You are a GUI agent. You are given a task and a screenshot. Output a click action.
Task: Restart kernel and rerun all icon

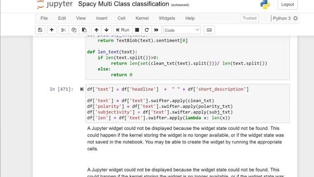pyautogui.click(x=157, y=30)
